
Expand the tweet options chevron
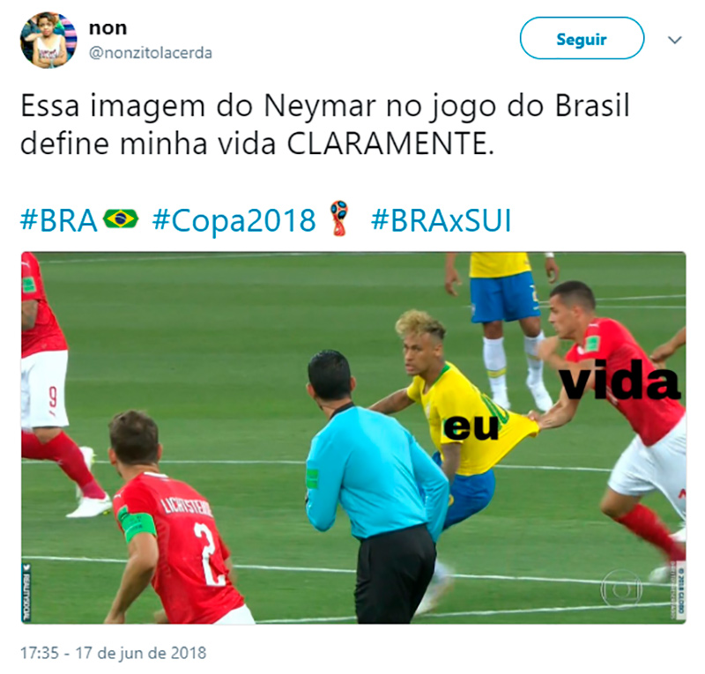675,40
